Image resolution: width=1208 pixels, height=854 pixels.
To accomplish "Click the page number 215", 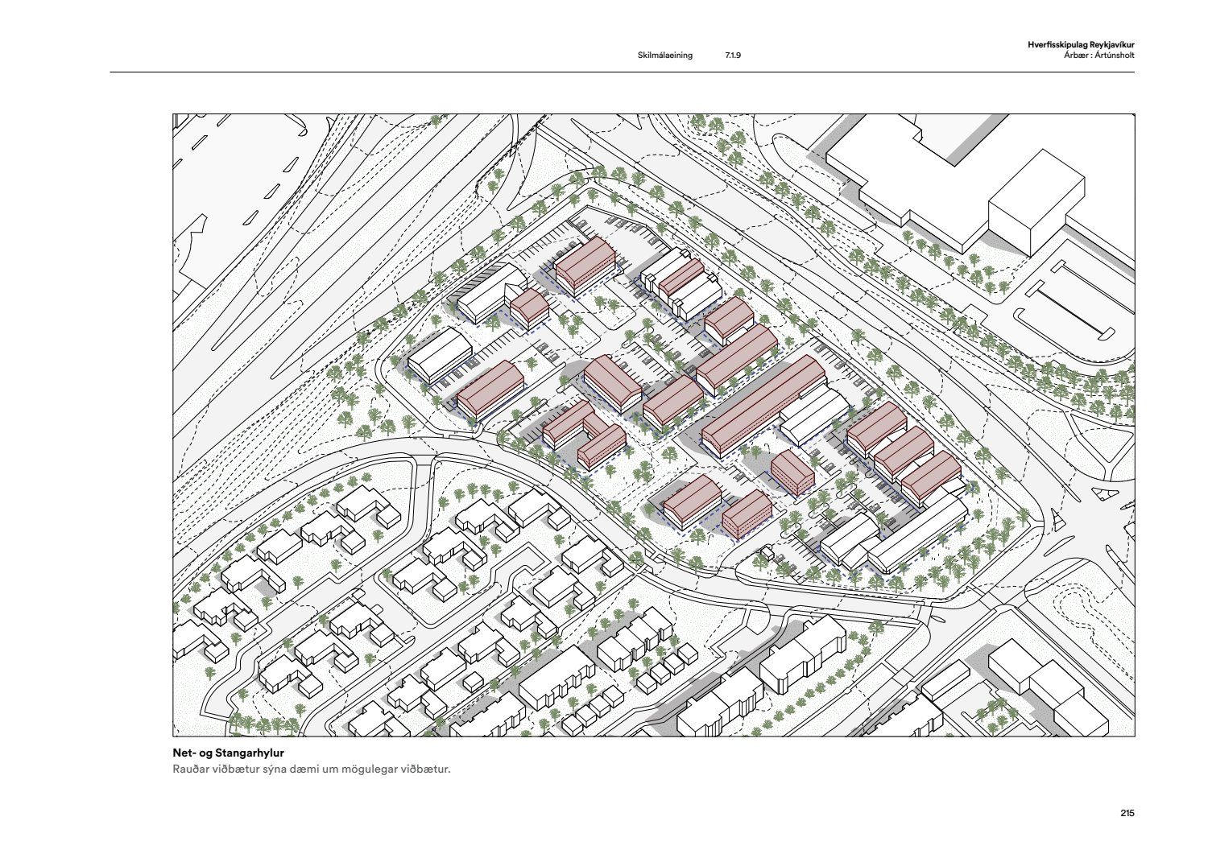I will pyautogui.click(x=1127, y=813).
